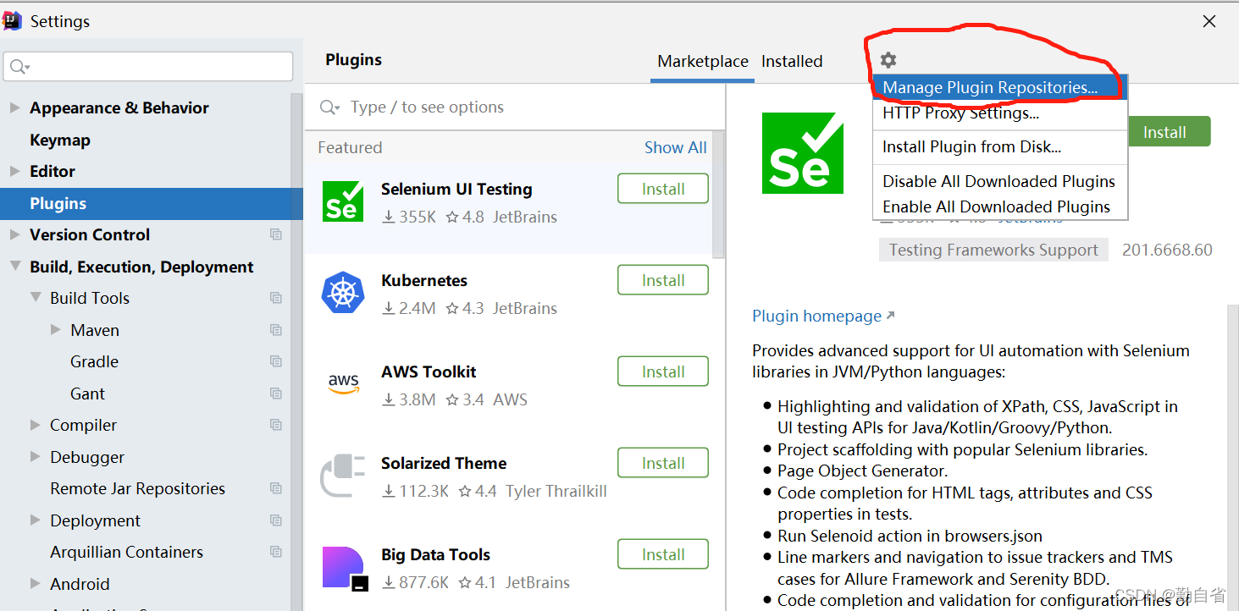Open the Plugin homepage link
The width and height of the screenshot is (1239, 611).
click(x=823, y=316)
